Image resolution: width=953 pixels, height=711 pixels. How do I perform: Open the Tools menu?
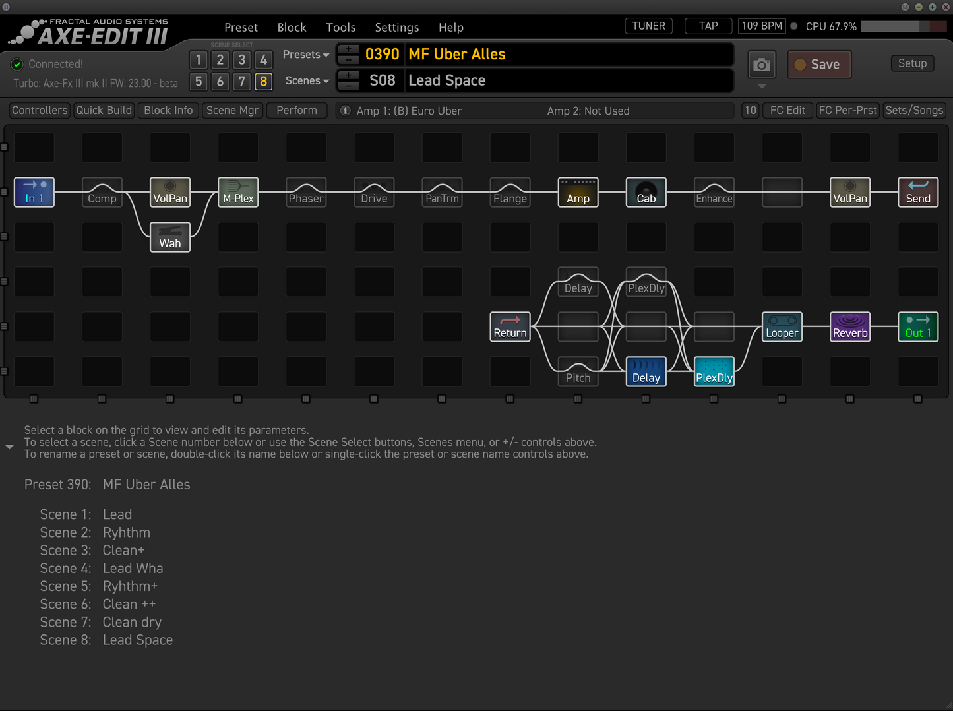click(x=340, y=27)
